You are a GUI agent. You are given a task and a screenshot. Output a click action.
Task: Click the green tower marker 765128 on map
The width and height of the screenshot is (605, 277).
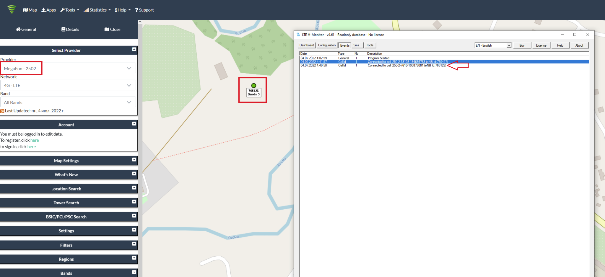254,86
